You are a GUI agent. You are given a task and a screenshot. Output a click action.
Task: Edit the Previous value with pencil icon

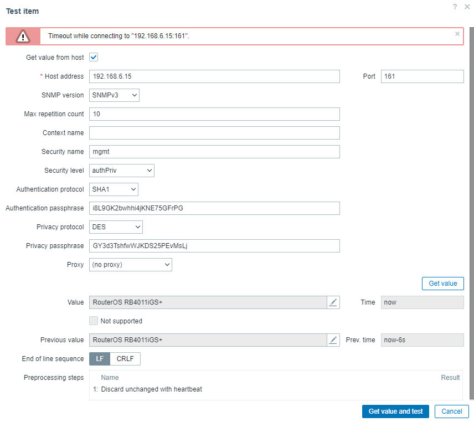(333, 340)
